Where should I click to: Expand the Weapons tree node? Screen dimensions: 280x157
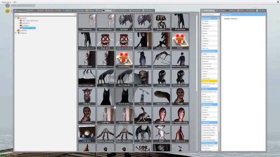pyautogui.click(x=16, y=33)
